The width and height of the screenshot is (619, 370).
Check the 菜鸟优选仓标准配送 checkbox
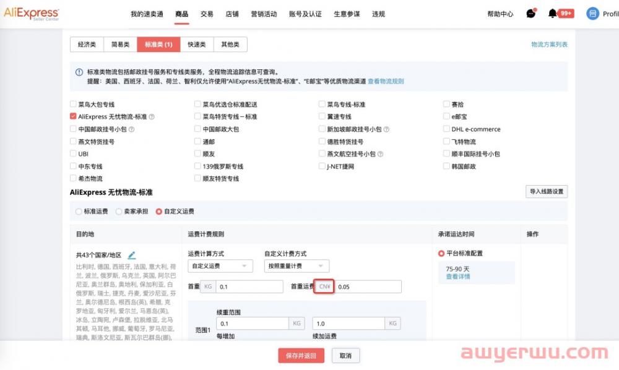[x=197, y=104]
